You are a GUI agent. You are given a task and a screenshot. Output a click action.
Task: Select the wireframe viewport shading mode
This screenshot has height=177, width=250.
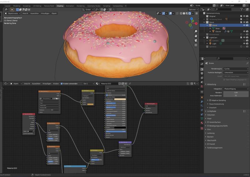pyautogui.click(x=181, y=13)
